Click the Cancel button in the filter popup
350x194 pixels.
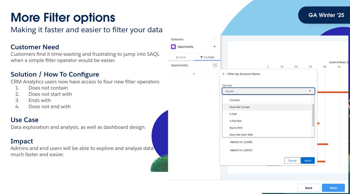pos(292,161)
